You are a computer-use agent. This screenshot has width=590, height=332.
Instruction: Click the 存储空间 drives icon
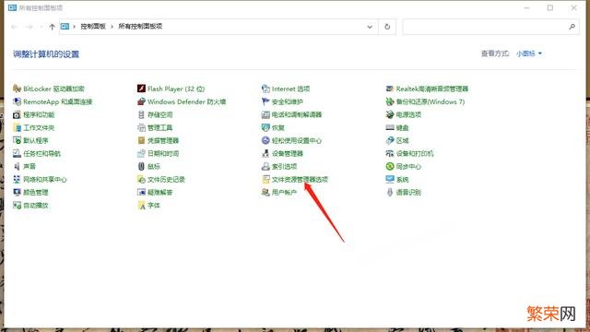(x=141, y=114)
